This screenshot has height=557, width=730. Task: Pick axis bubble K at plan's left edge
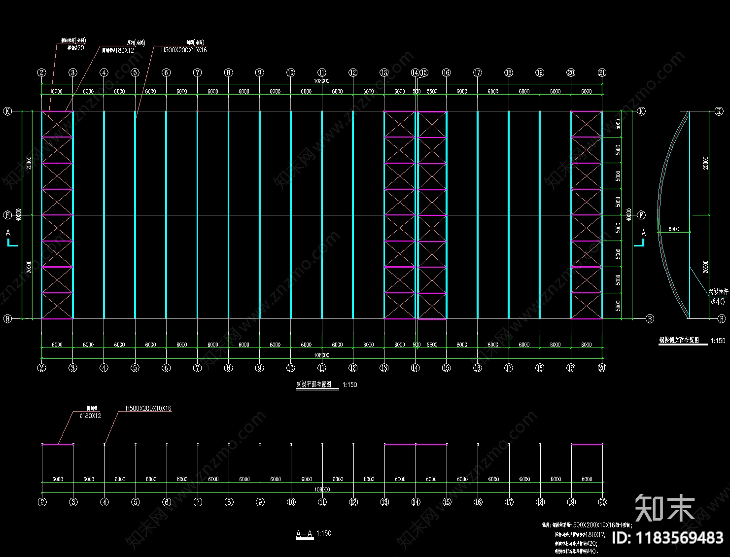tap(7, 111)
